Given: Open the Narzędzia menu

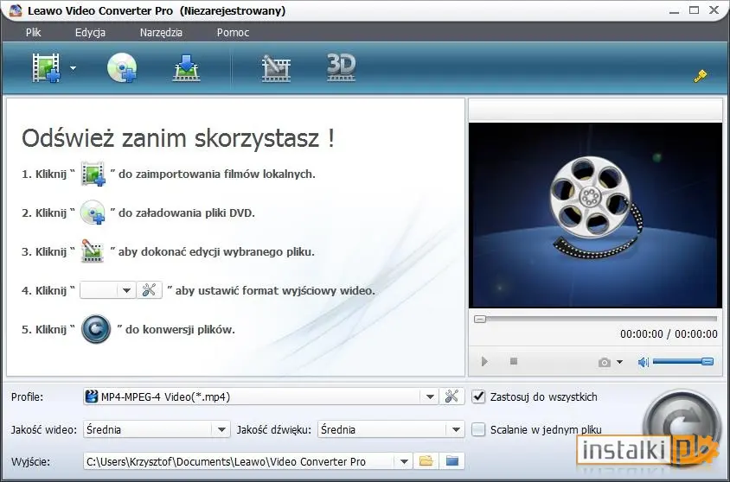Looking at the screenshot, I should tap(161, 33).
